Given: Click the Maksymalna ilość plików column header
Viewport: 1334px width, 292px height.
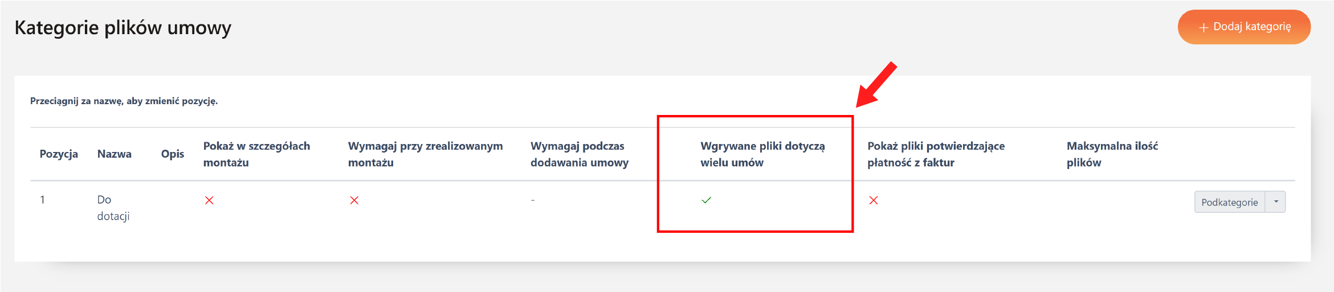Looking at the screenshot, I should (x=1112, y=154).
